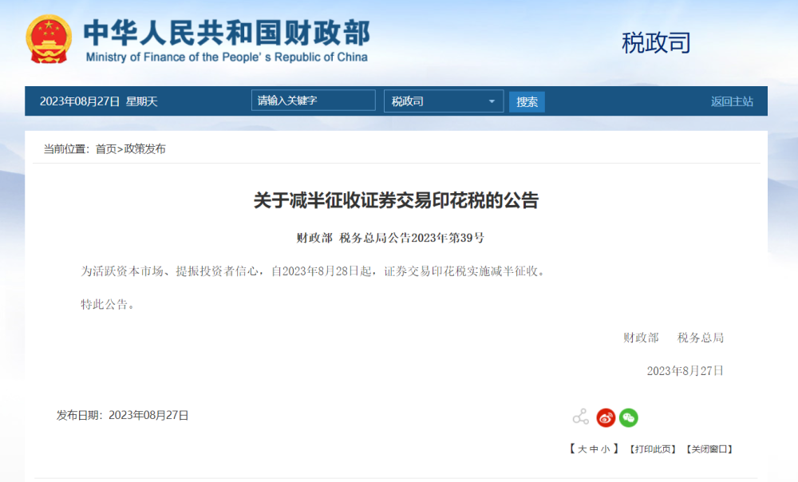Click the gray share icon
Viewport: 798px width, 482px height.
tap(580, 417)
